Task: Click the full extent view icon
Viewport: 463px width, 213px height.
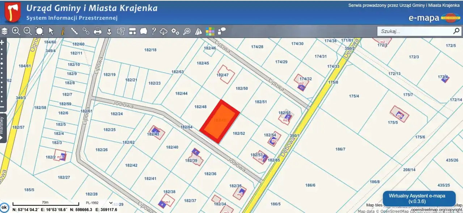Action: [39, 31]
